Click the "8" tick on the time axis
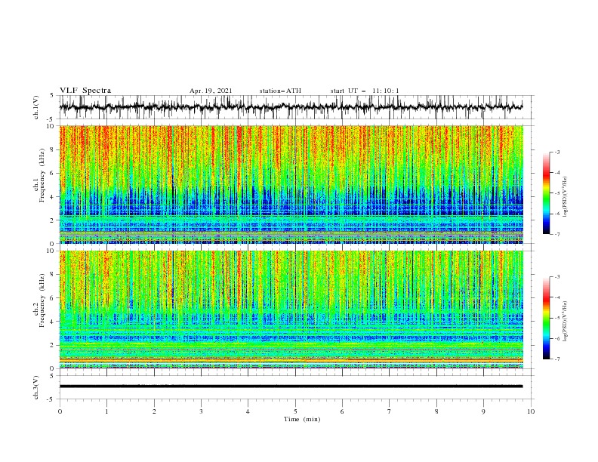This screenshot has height=462, width=598. tap(436, 411)
